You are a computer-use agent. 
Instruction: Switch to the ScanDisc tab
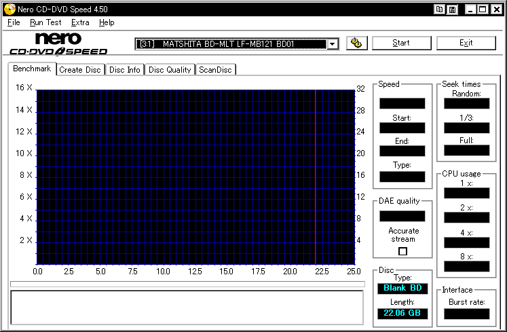(x=215, y=69)
